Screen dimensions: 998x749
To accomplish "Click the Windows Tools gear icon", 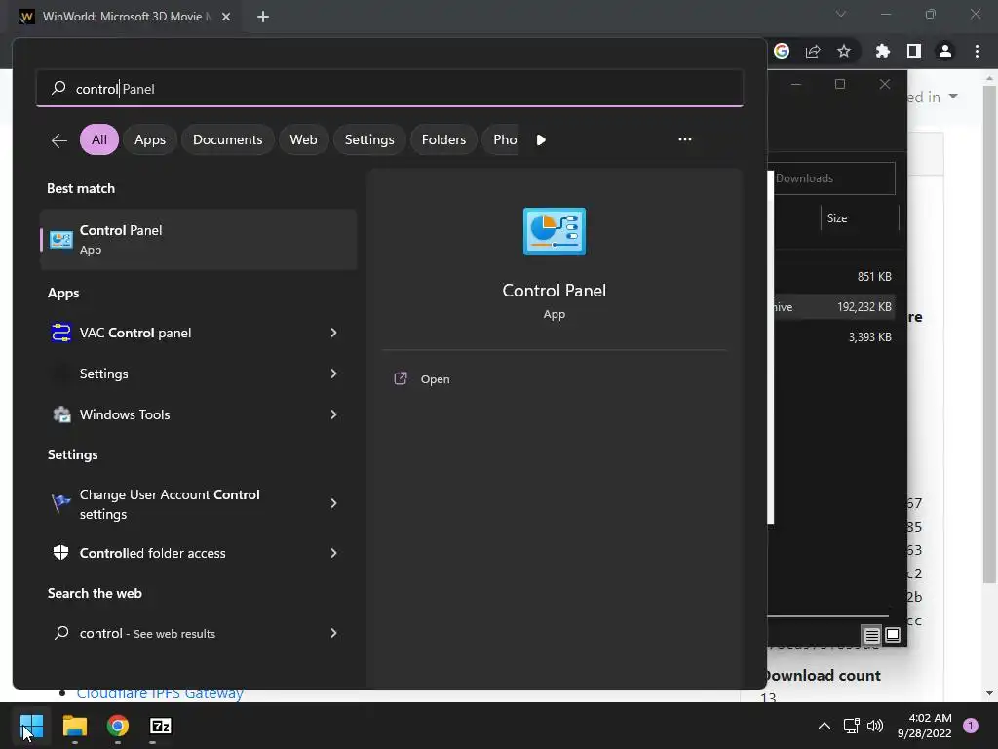I will coord(61,414).
